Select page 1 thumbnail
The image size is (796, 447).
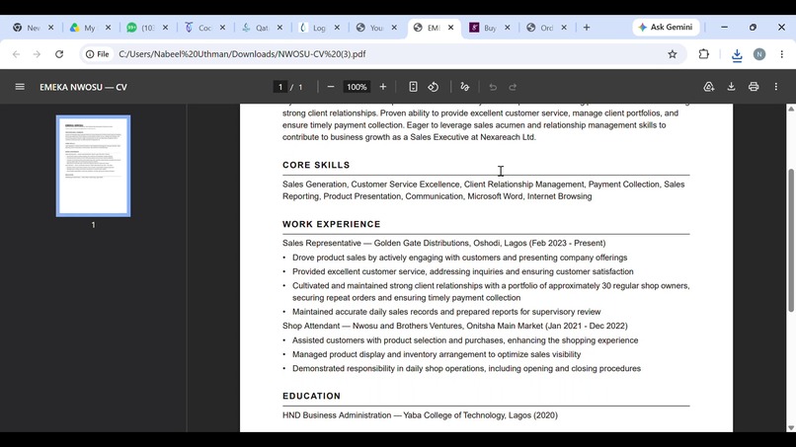coord(93,166)
